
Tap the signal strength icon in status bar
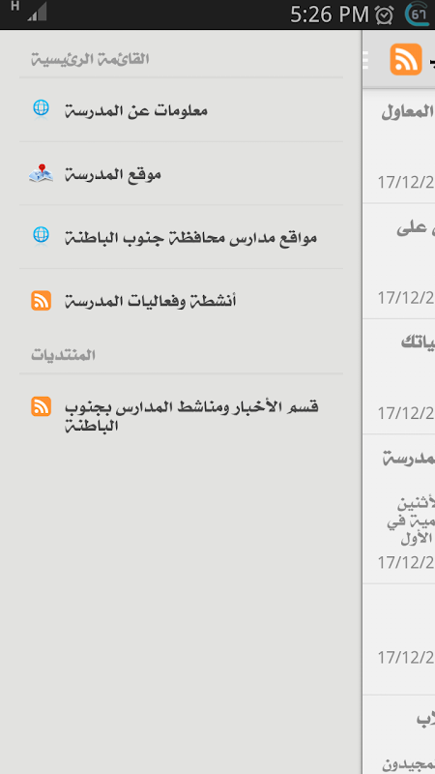(x=36, y=12)
